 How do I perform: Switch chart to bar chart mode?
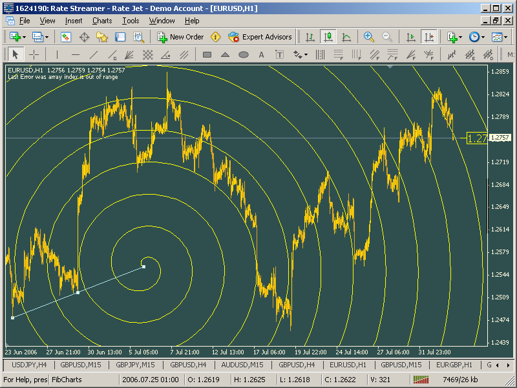(x=310, y=37)
